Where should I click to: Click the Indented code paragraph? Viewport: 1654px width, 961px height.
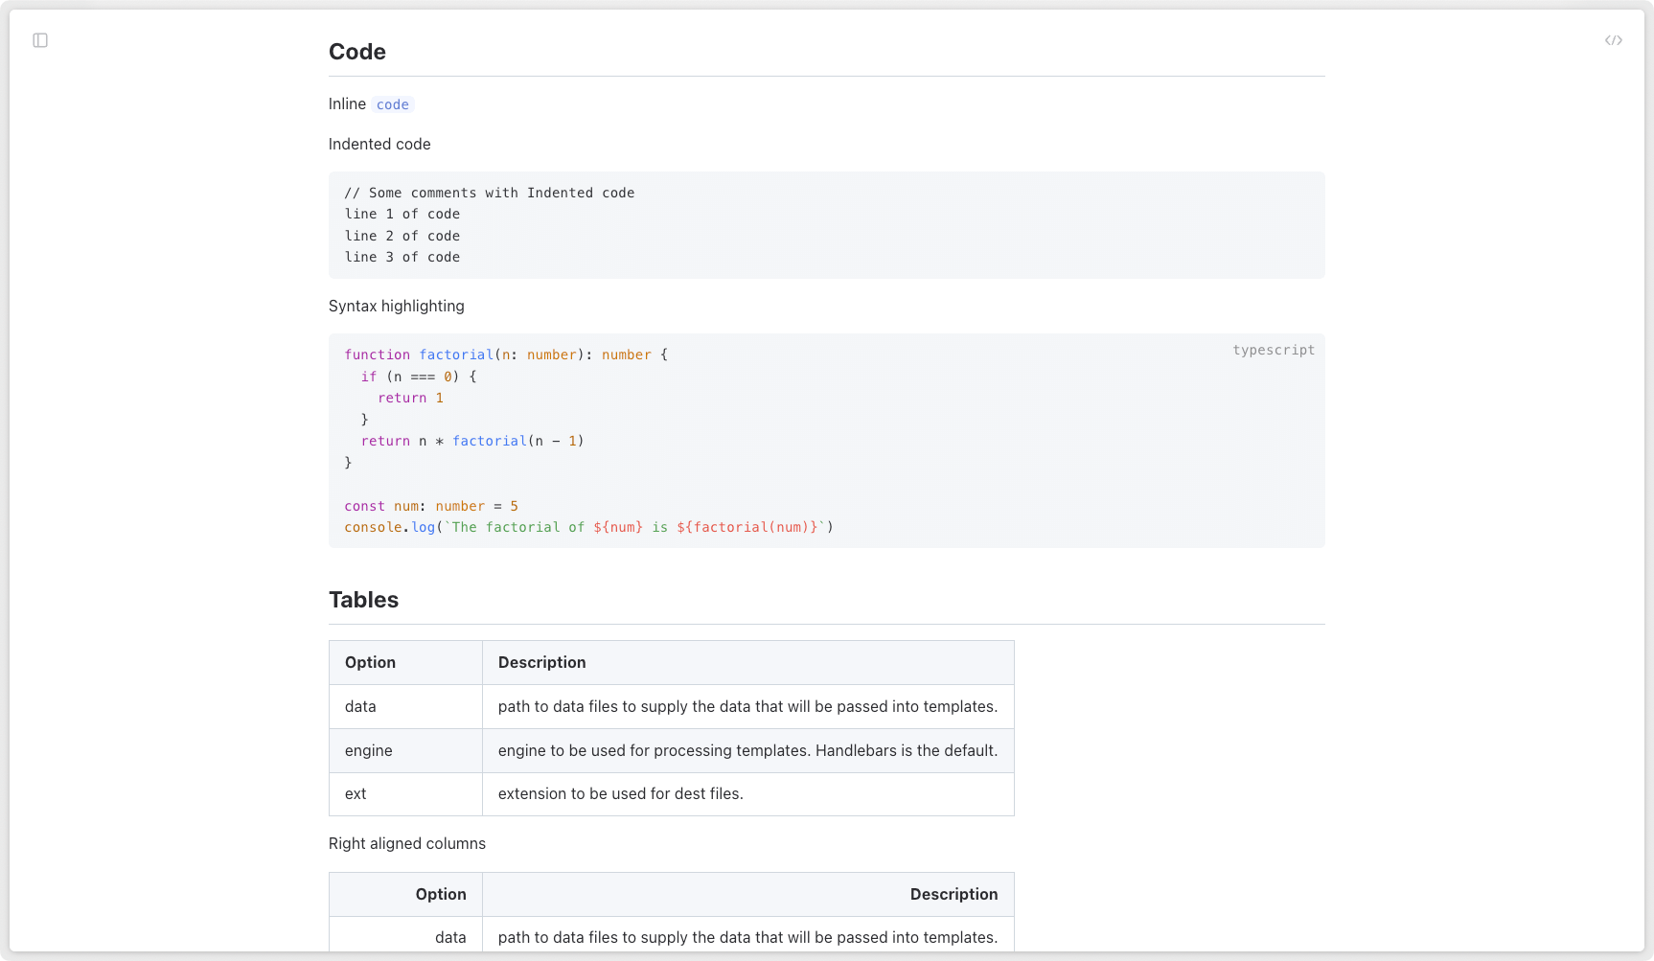click(x=379, y=144)
